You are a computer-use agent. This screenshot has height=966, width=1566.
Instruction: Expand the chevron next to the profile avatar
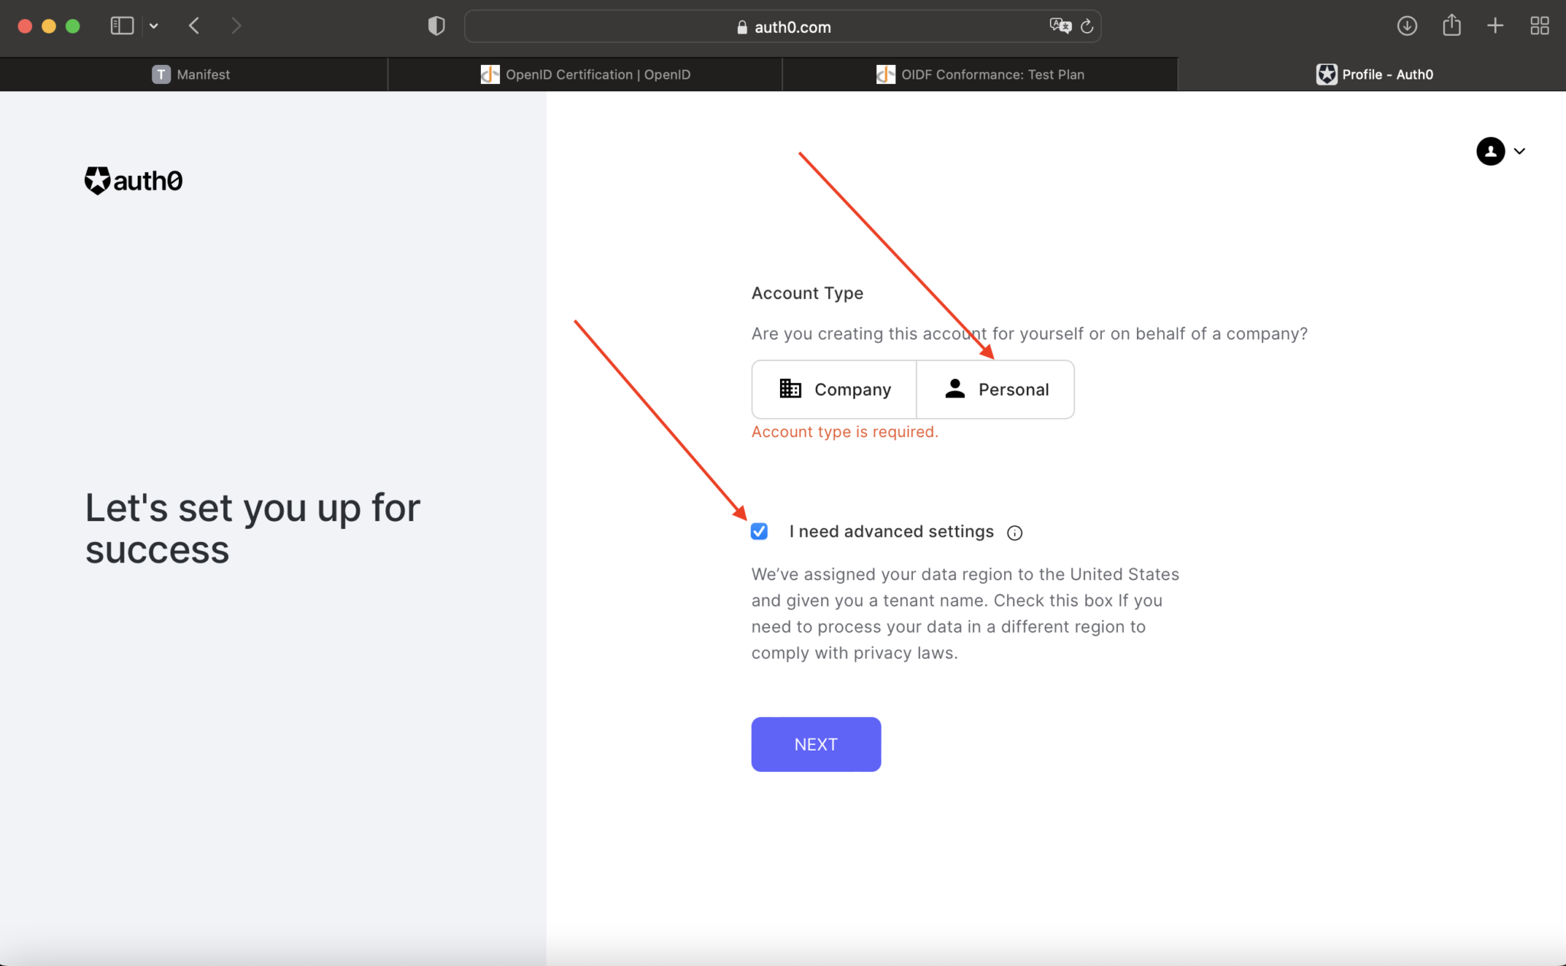coord(1519,151)
